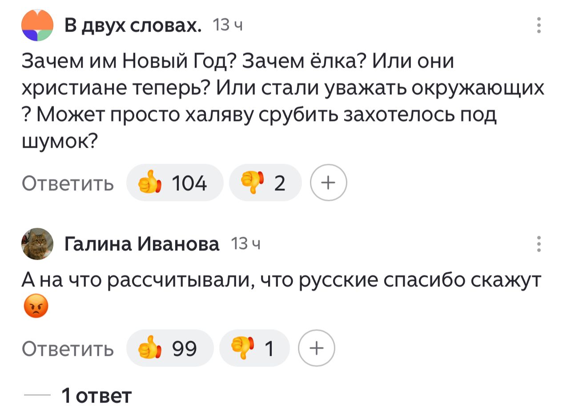Reply to Галина Иванова's comment
The height and width of the screenshot is (412, 571).
pyautogui.click(x=68, y=348)
